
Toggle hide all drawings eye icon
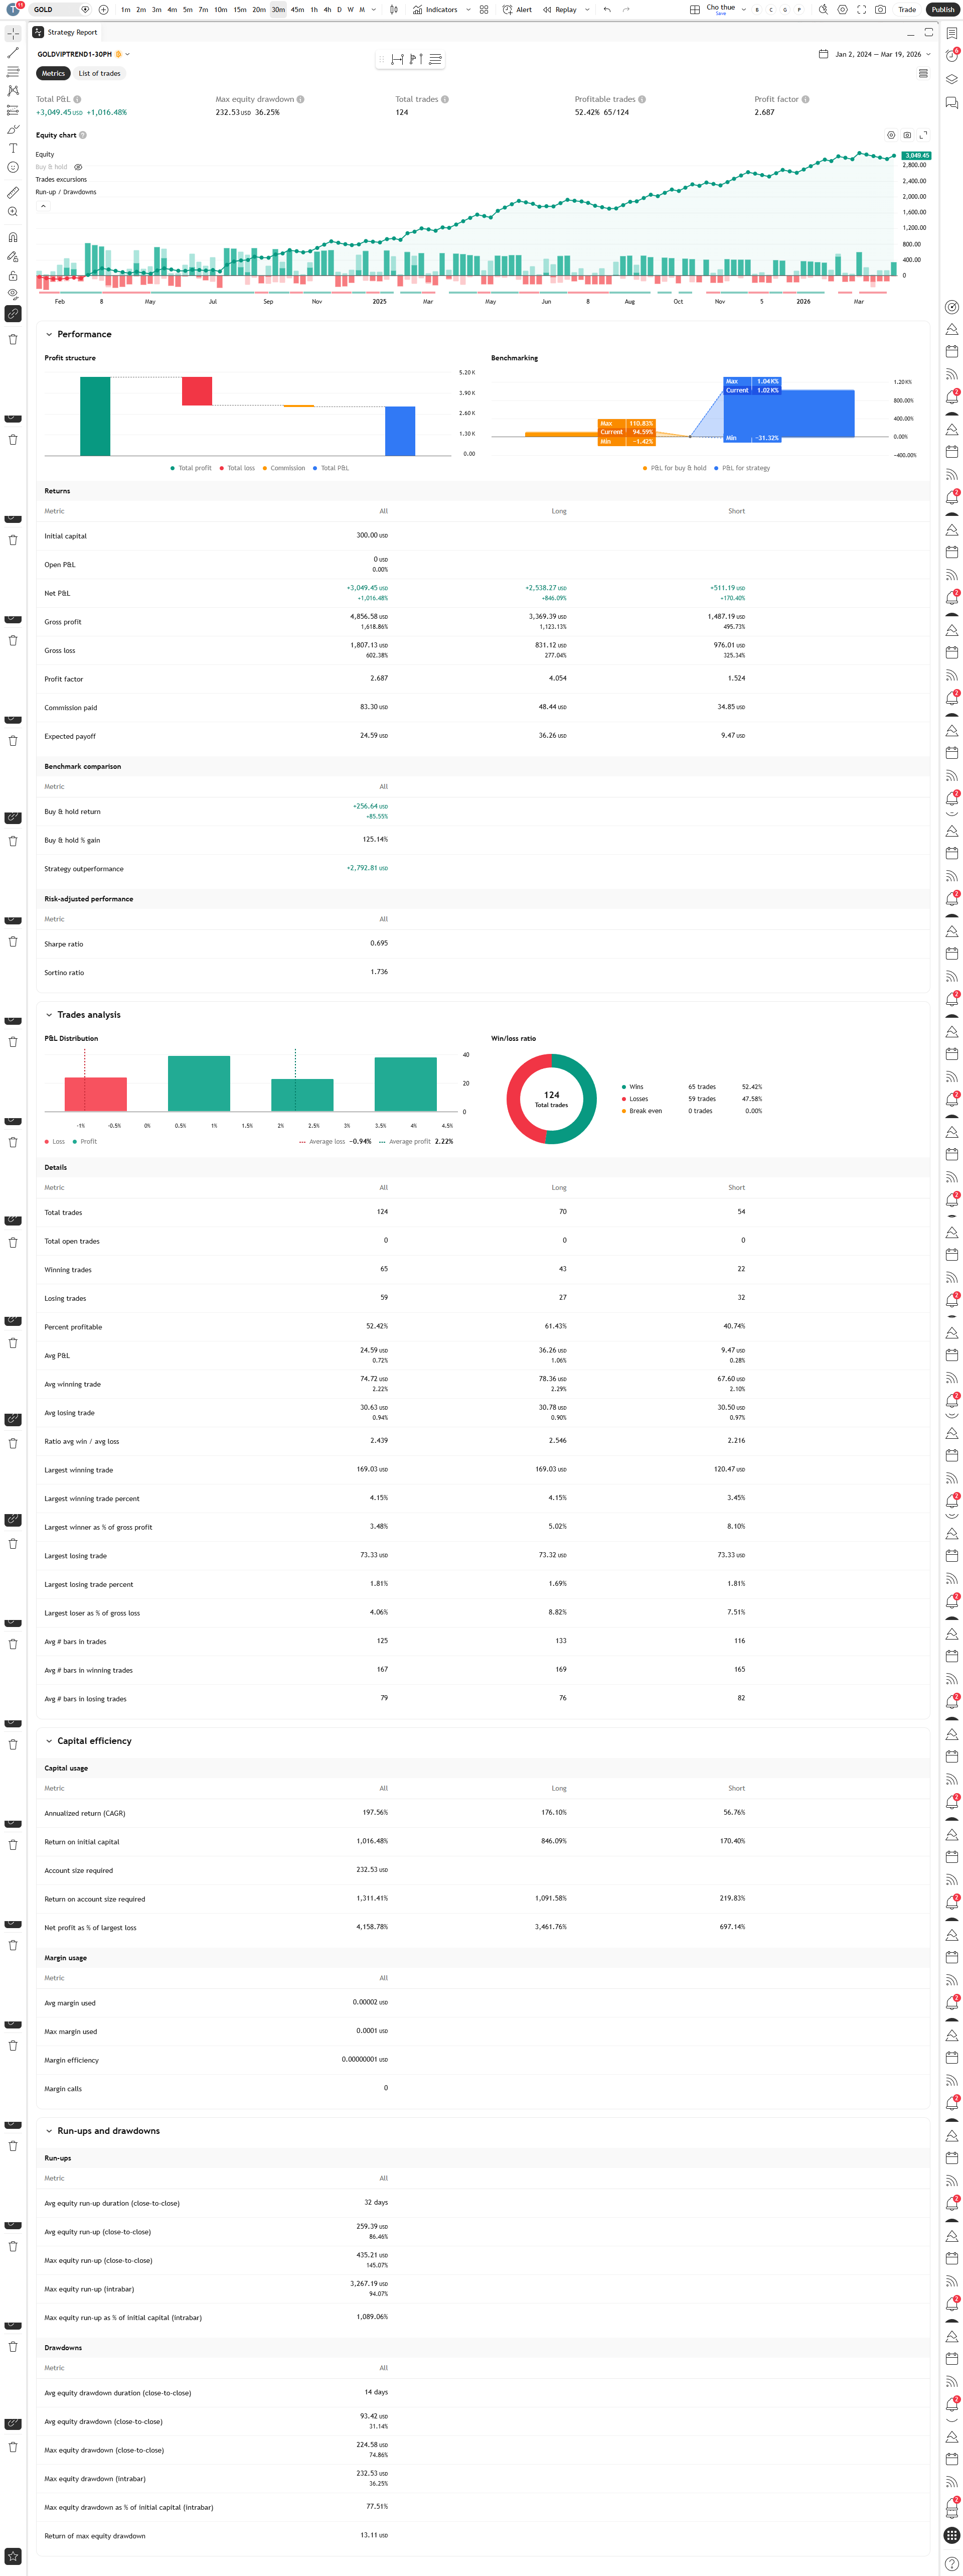point(13,294)
